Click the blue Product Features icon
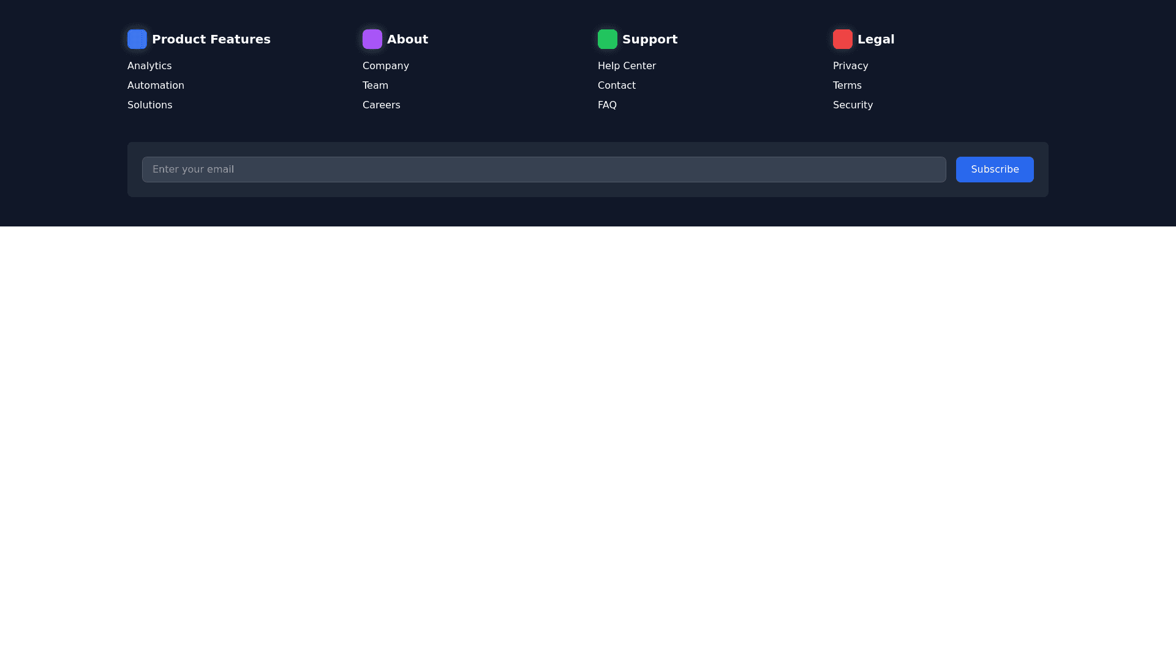1176x661 pixels. tap(137, 39)
